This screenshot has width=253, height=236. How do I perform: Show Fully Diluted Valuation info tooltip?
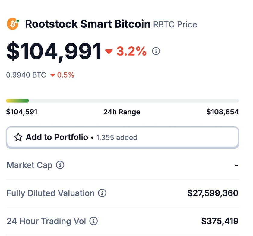(x=102, y=193)
